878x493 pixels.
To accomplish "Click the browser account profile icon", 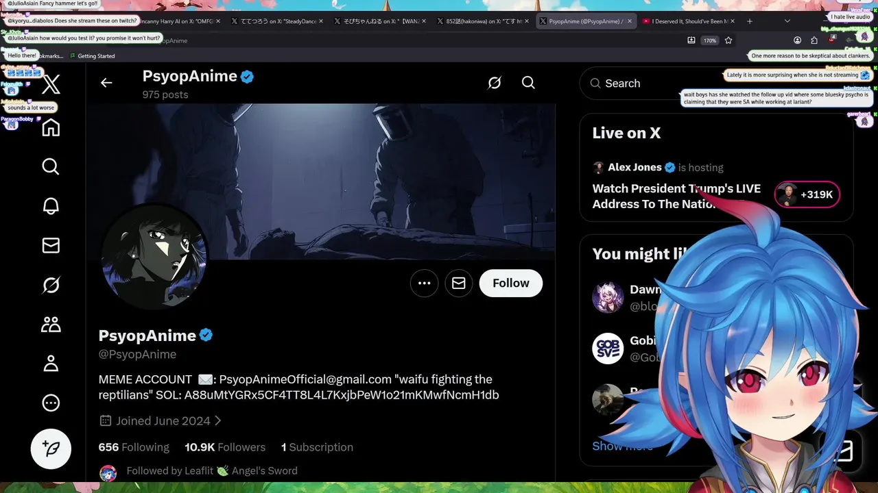I will 797,40.
